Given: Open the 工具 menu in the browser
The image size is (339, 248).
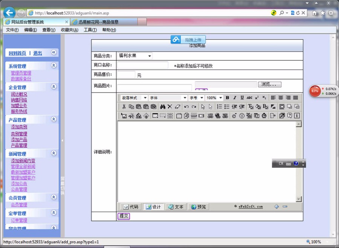Looking at the screenshot, I should [90, 30].
